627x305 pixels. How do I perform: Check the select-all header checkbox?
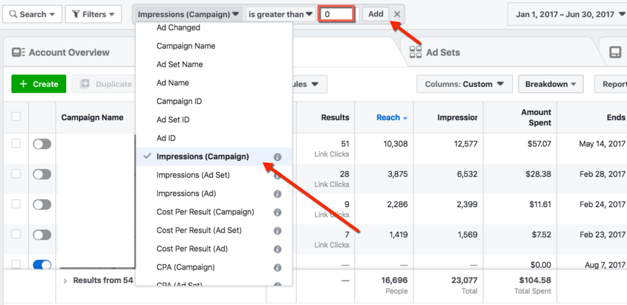coord(16,117)
